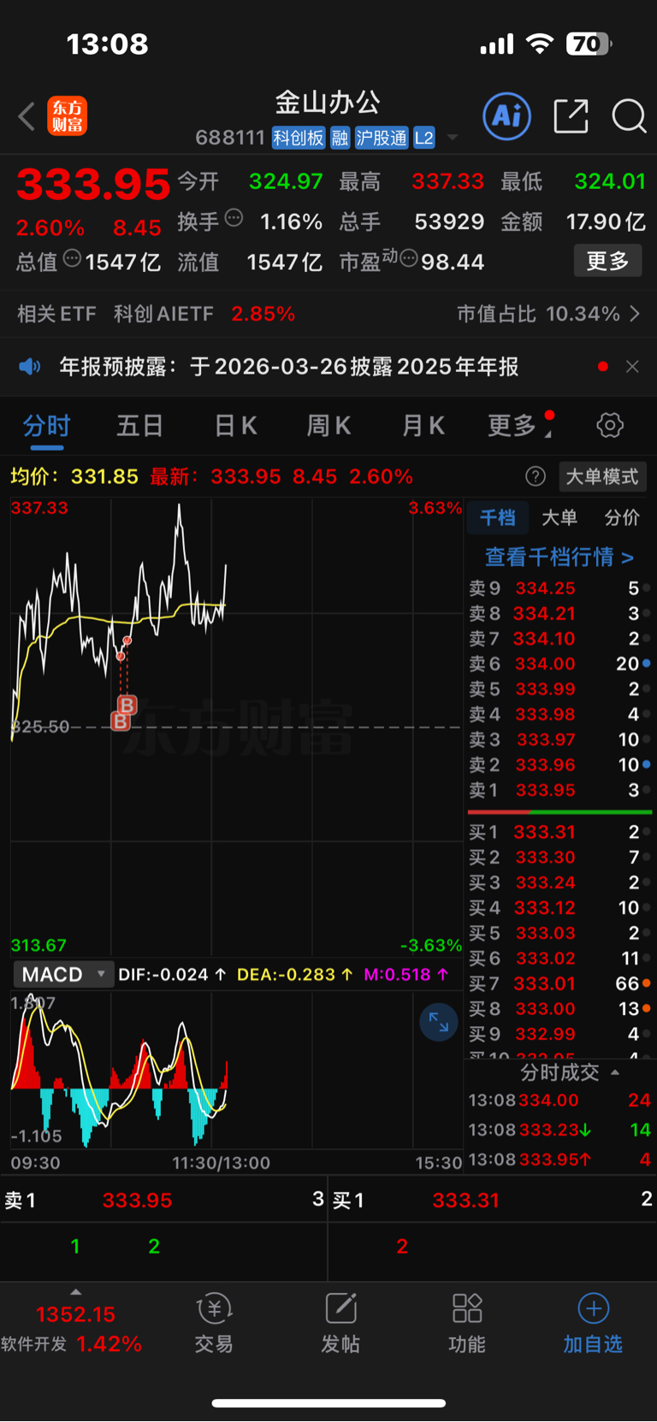657x1422 pixels.
Task: Switch to 周K chart tab
Action: tap(328, 425)
